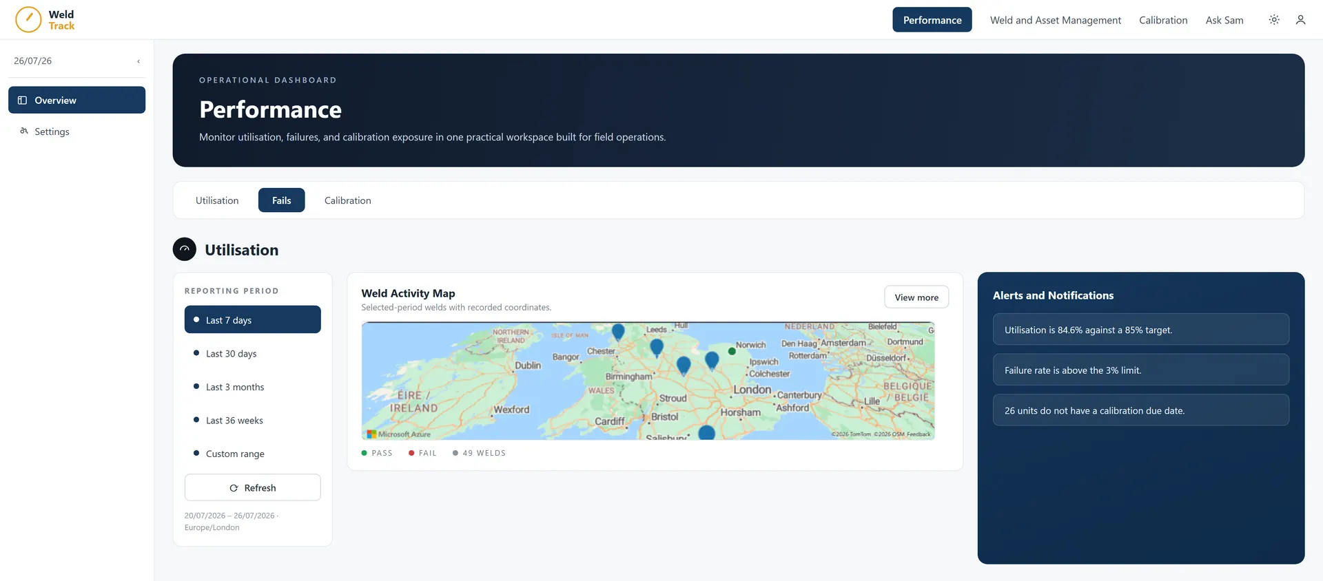The image size is (1323, 581).
Task: Click the map pin near Salisbury
Action: coord(706,433)
